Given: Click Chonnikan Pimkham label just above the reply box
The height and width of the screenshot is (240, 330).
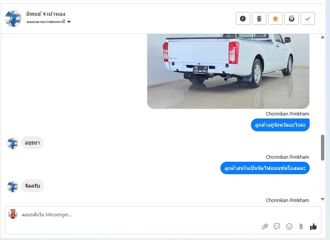Looking at the screenshot, I should [x=287, y=200].
